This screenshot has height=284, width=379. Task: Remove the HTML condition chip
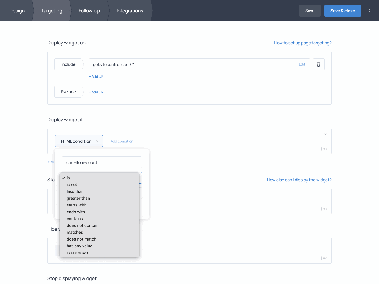[x=97, y=141]
